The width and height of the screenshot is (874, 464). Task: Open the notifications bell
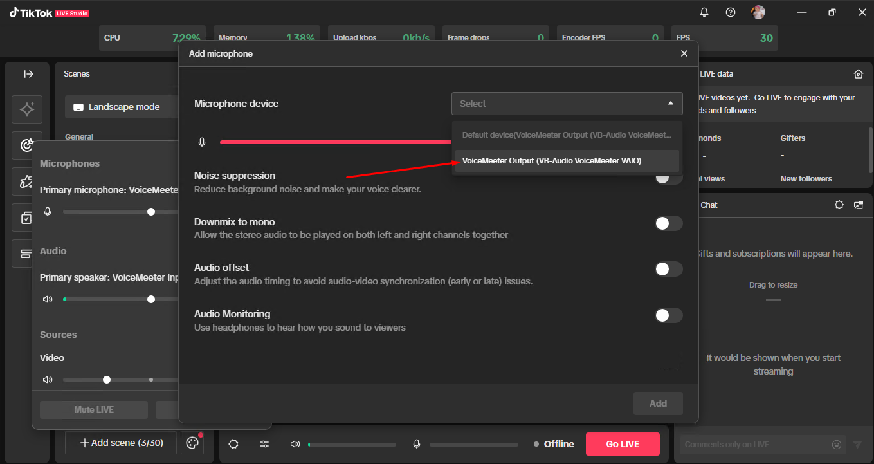click(x=704, y=12)
